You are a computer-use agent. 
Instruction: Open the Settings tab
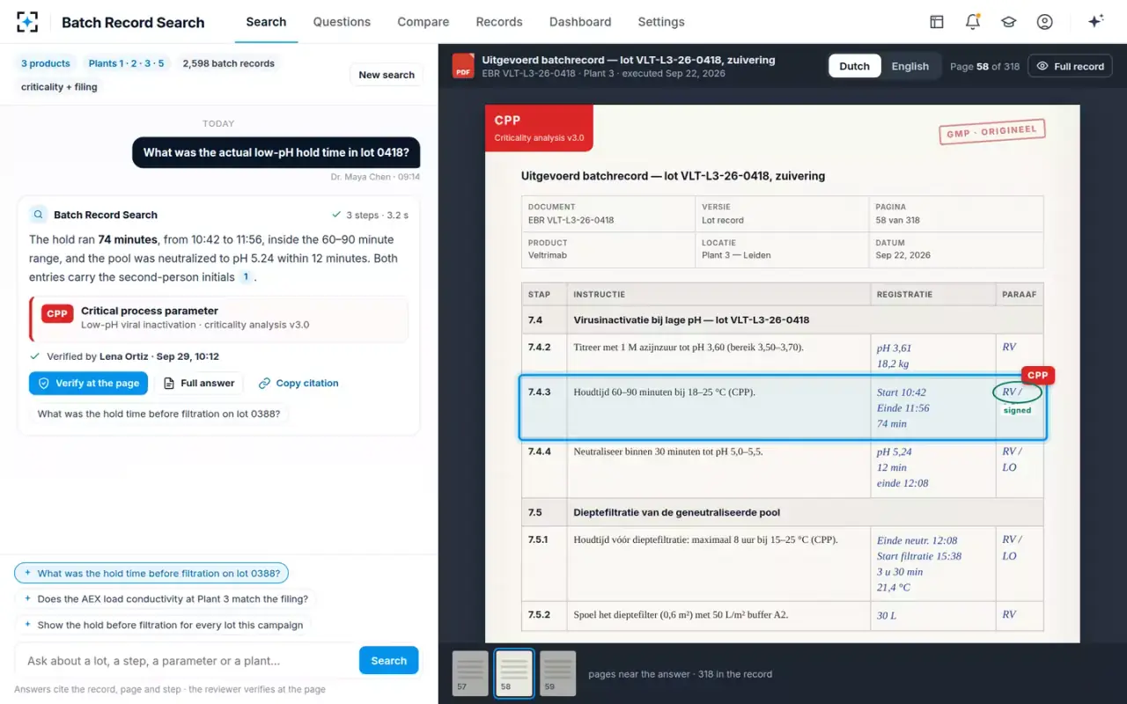click(661, 22)
